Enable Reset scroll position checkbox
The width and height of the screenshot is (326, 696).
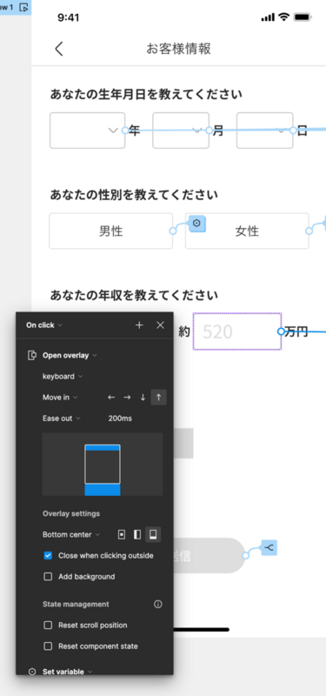pyautogui.click(x=48, y=625)
